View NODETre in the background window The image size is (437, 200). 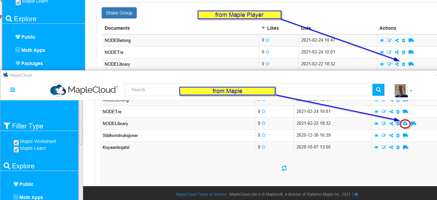[382, 52]
